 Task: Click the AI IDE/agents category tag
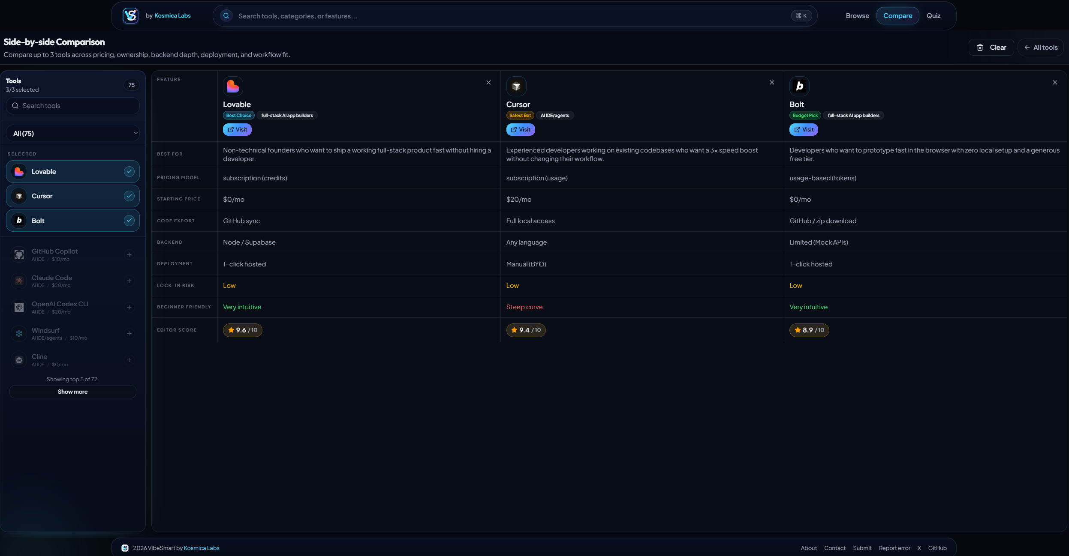click(555, 116)
